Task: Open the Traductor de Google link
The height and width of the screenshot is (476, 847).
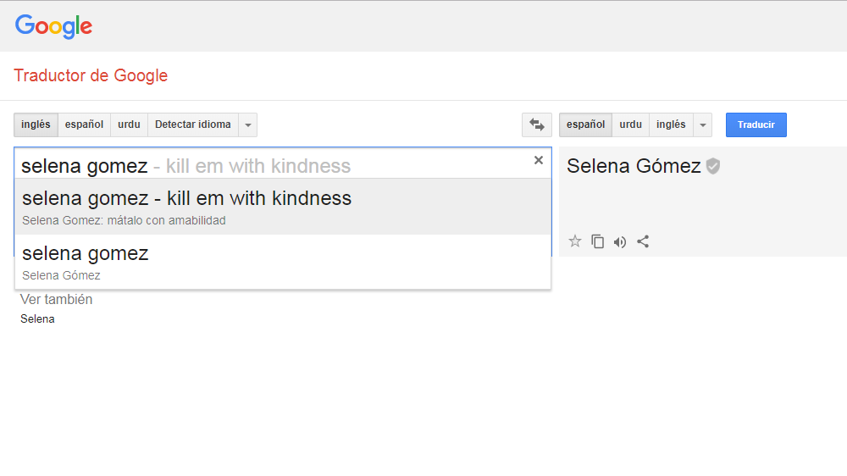Action: pyautogui.click(x=91, y=75)
